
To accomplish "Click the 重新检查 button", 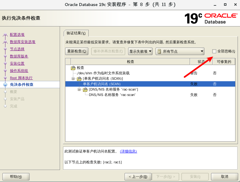I will coord(77,51).
